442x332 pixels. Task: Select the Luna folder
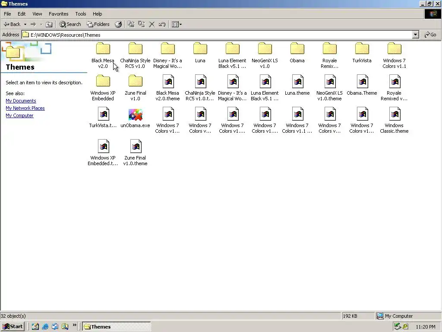(200, 53)
